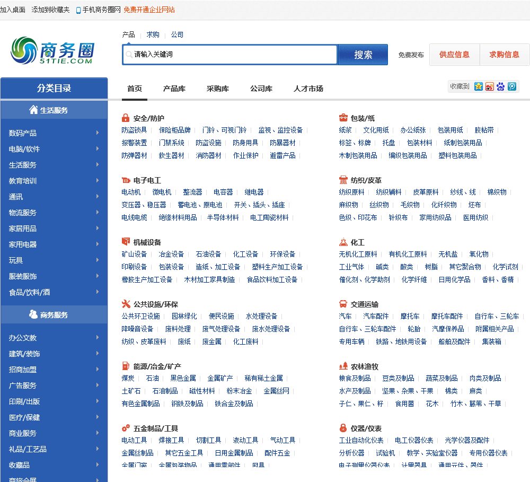The width and height of the screenshot is (530, 482).
Task: Open the 电线电缆 category link
Action: [x=134, y=217]
